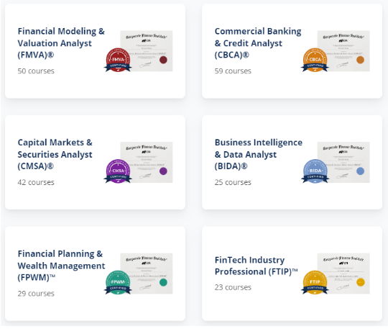Viewport: 388px width, 329px height.
Task: Click the red FMVA certified badge
Action: [x=118, y=60]
